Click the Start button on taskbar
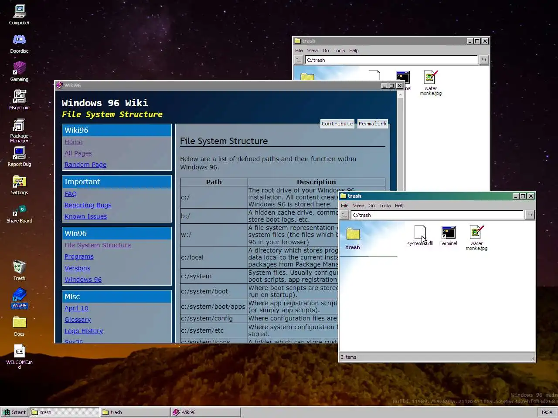This screenshot has height=418, width=558. tap(14, 412)
